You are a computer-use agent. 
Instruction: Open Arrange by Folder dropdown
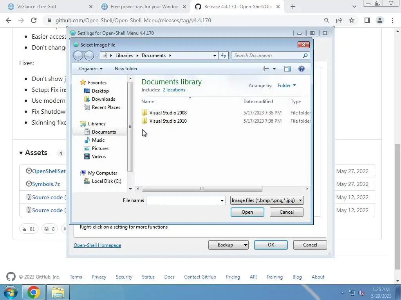coord(287,86)
